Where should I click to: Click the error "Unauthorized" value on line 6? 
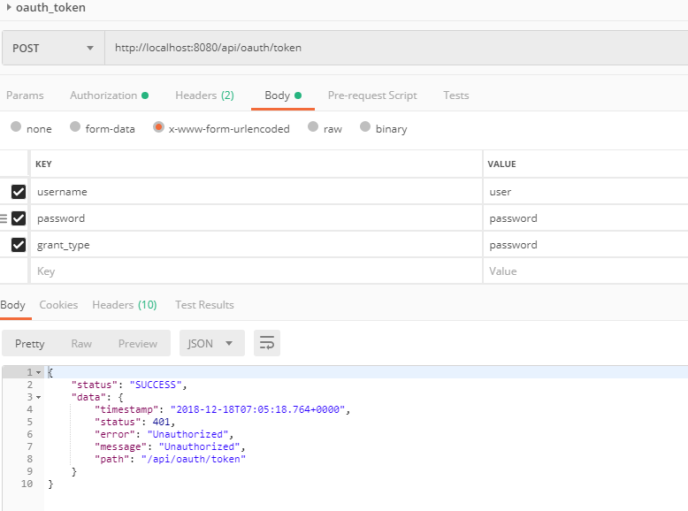point(187,434)
